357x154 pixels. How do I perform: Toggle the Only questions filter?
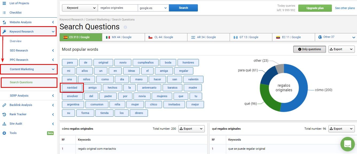coord(309,49)
